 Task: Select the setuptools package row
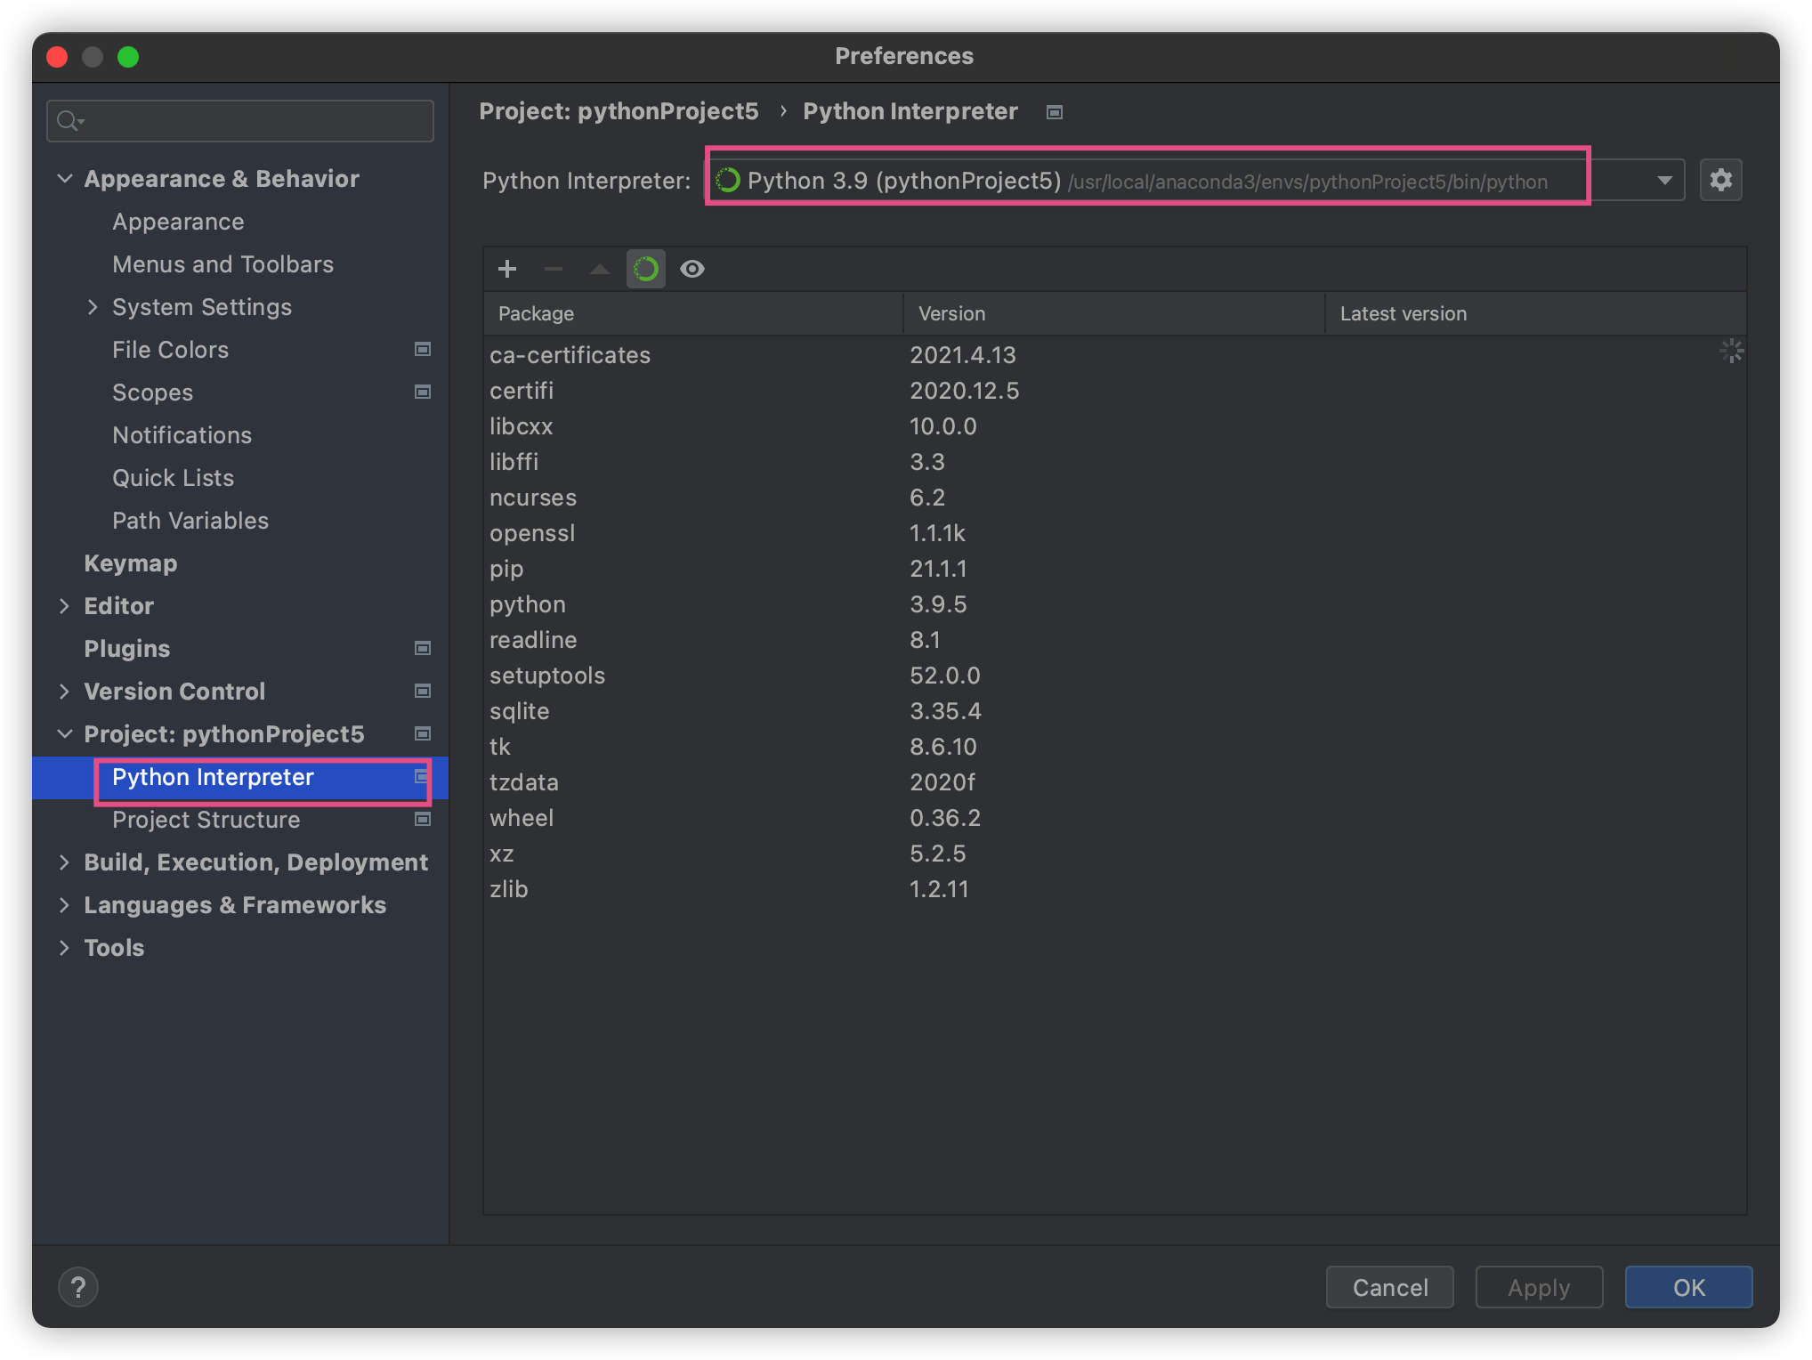(547, 676)
